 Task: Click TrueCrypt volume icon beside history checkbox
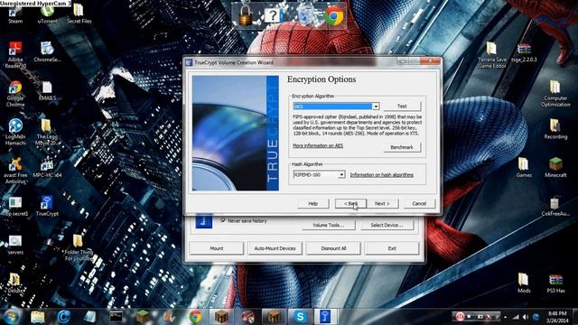[204, 221]
